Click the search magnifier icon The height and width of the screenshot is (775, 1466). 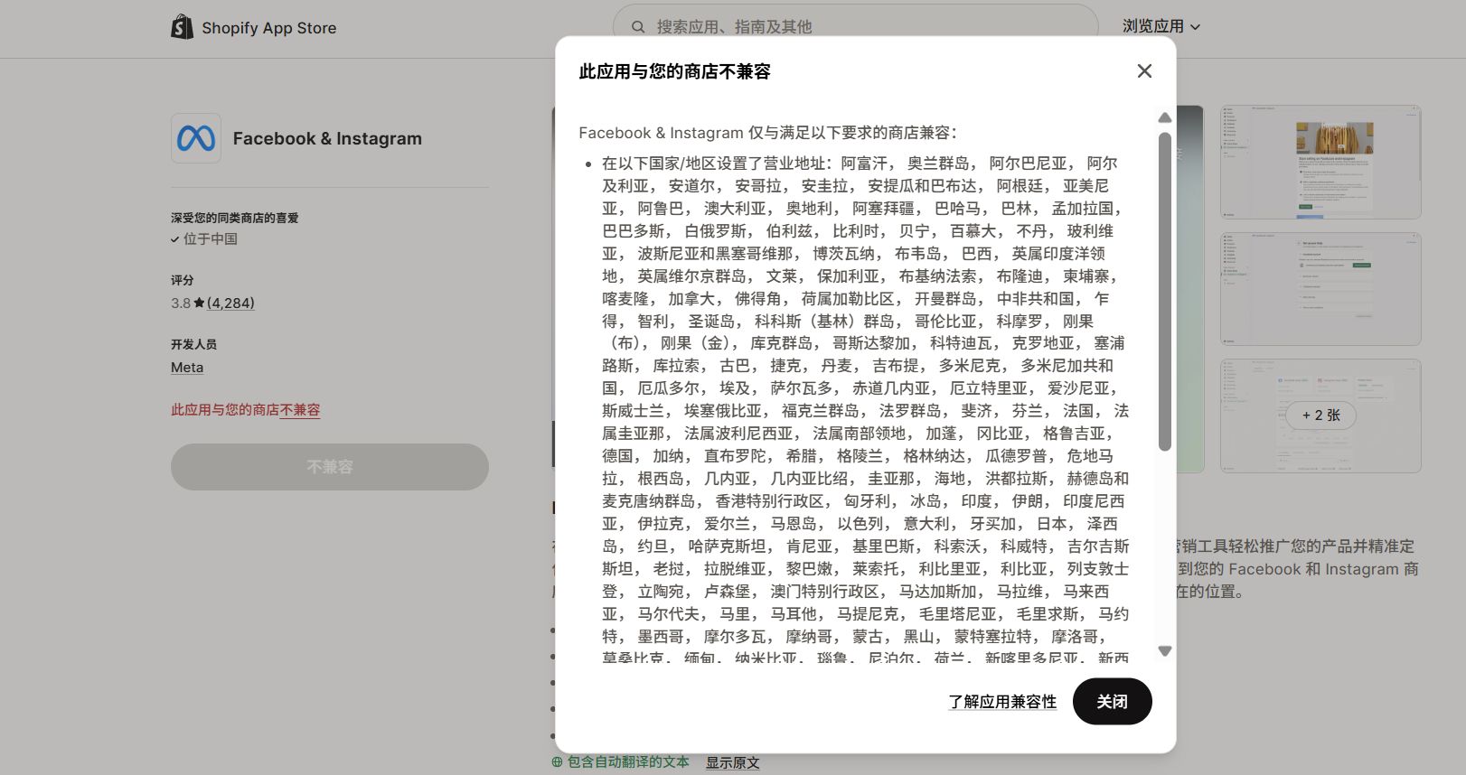coord(638,27)
